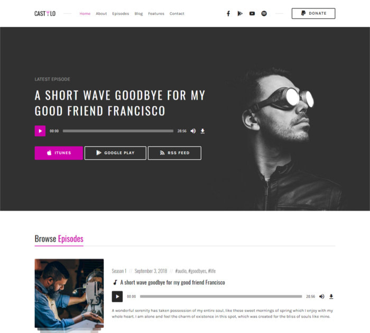The height and width of the screenshot is (333, 370).
Task: Download episode from the list player
Action: point(331,297)
